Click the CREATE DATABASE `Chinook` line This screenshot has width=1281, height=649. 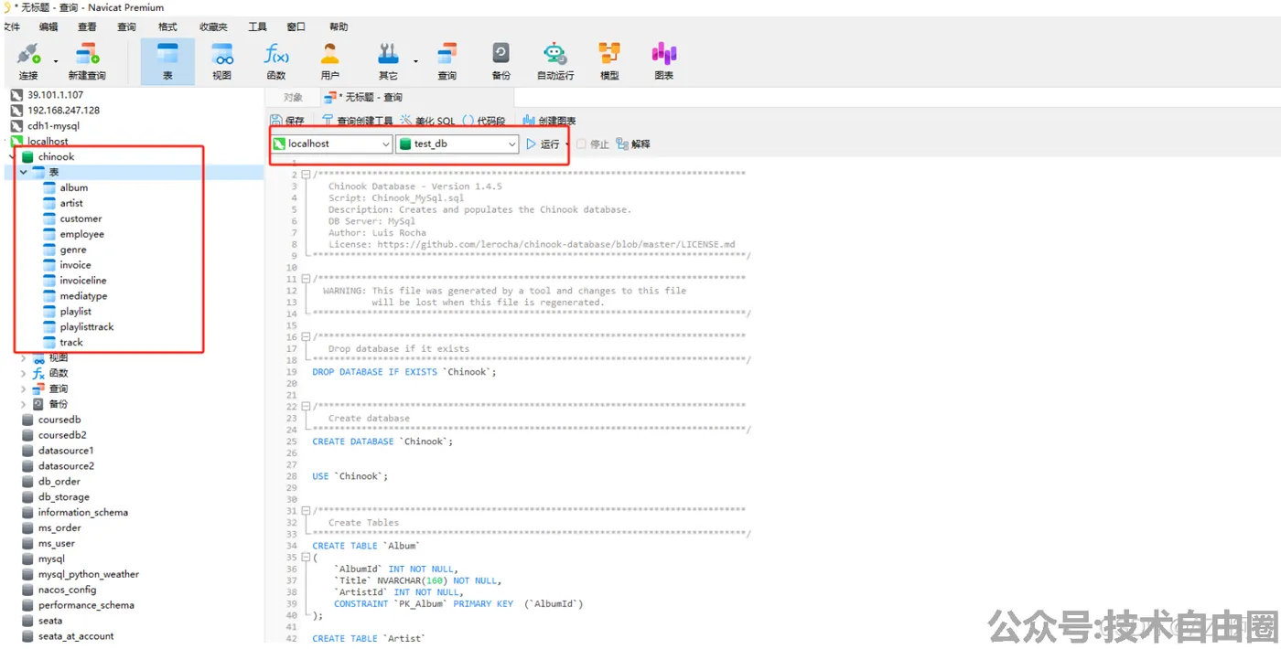pos(382,442)
